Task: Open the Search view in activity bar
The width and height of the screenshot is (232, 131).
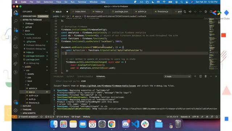Action: click(16, 21)
